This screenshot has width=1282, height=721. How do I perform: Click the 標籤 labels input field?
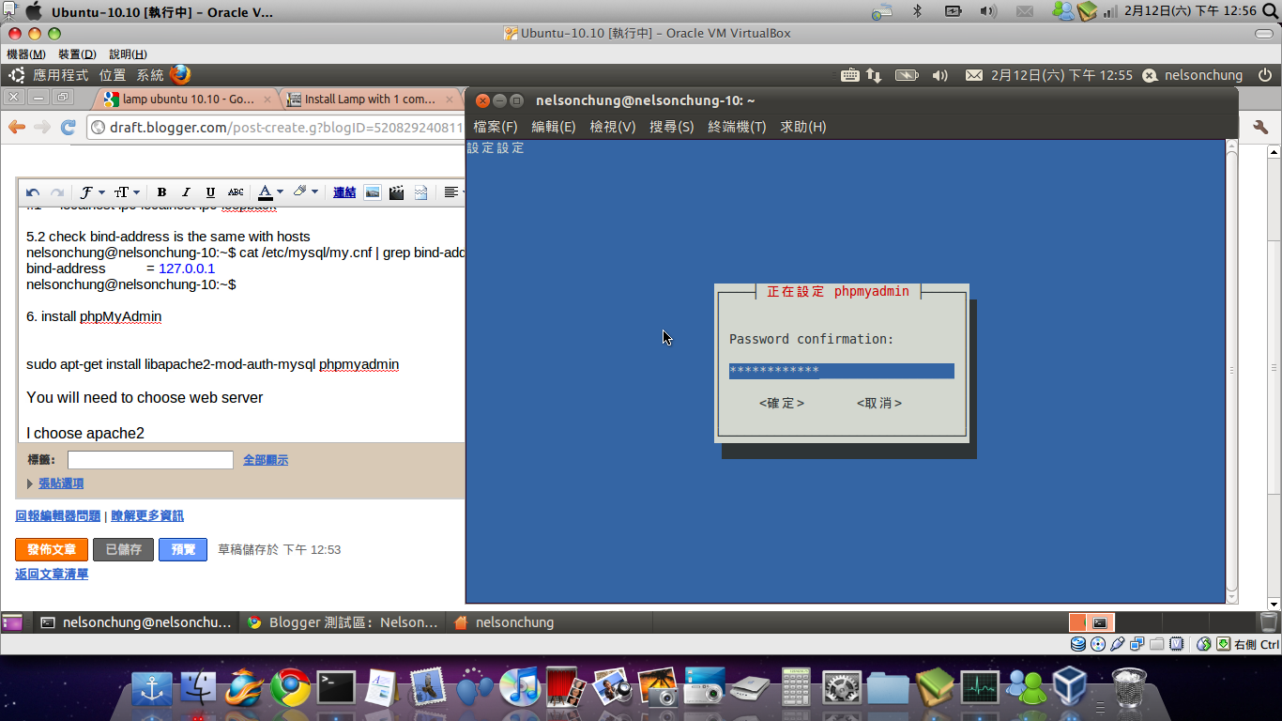[150, 460]
